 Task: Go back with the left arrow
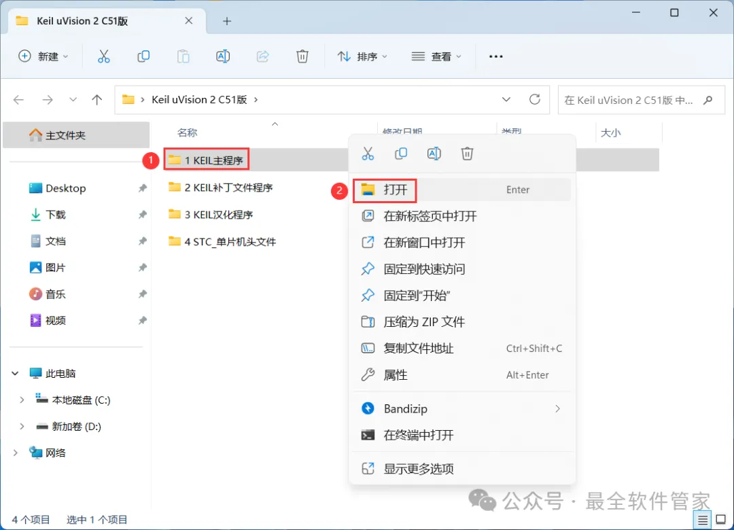click(x=19, y=100)
